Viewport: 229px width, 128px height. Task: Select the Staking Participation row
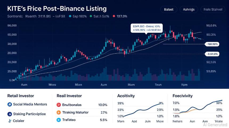pos(29,114)
